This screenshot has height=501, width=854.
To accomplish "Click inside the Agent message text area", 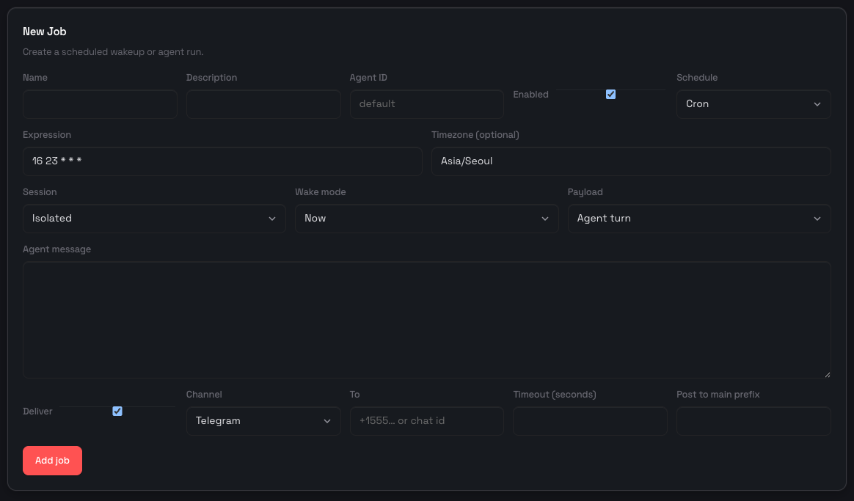I will (x=426, y=320).
